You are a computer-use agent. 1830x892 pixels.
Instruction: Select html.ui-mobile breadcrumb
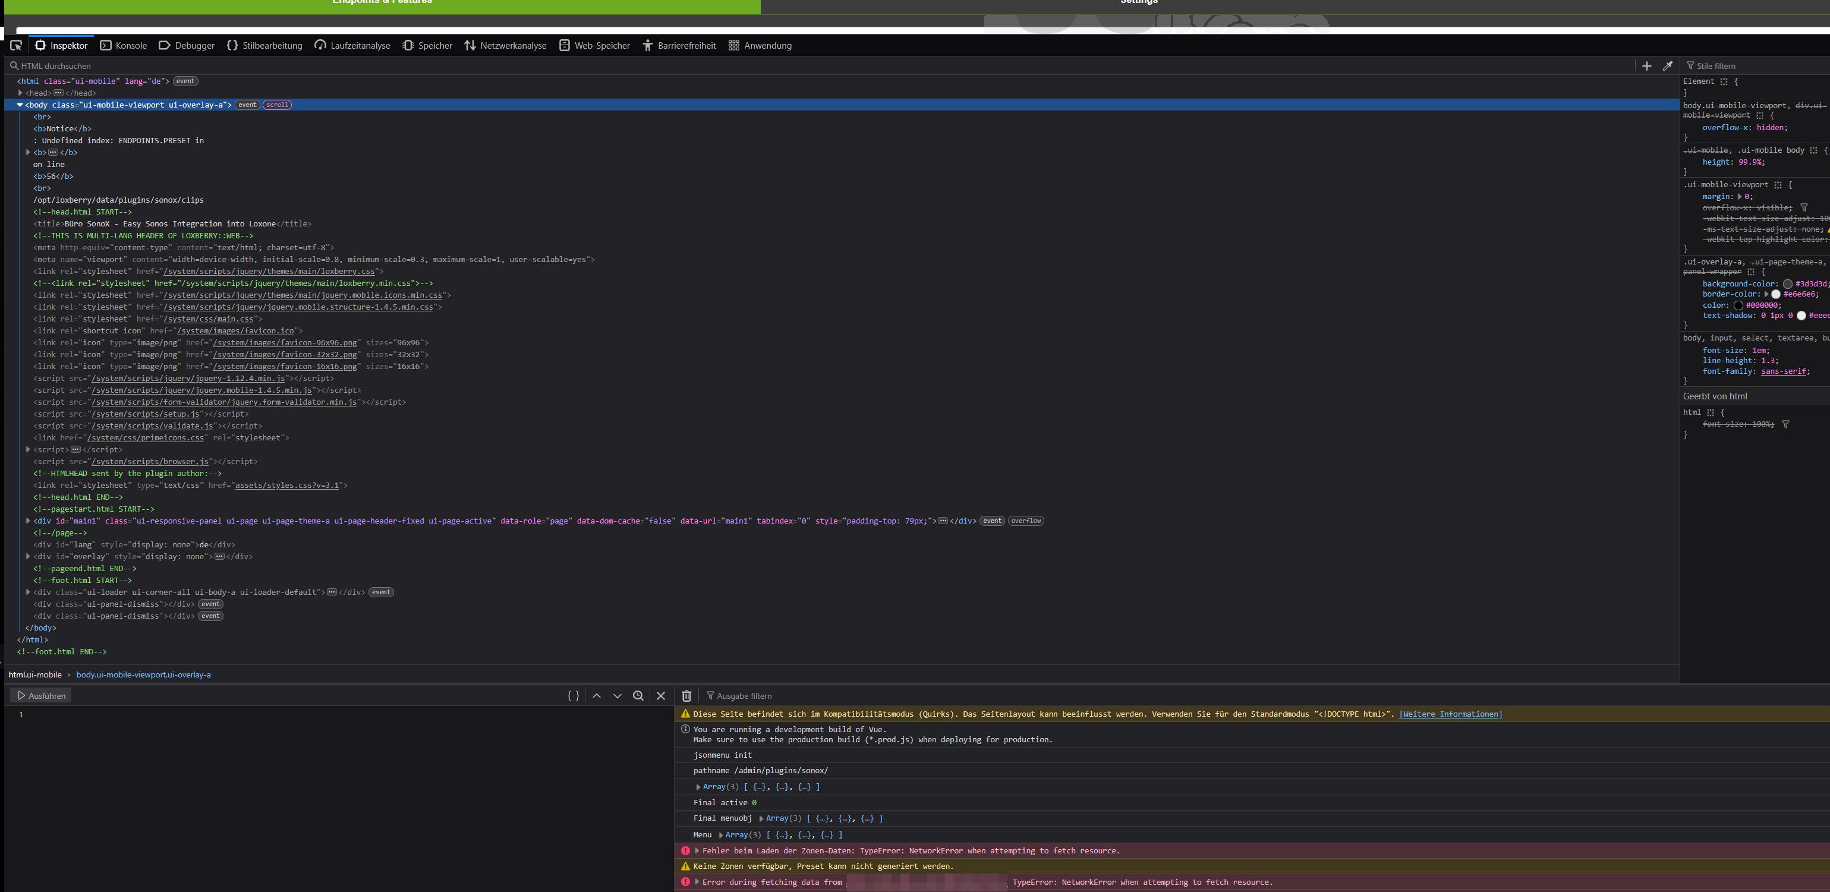(36, 674)
